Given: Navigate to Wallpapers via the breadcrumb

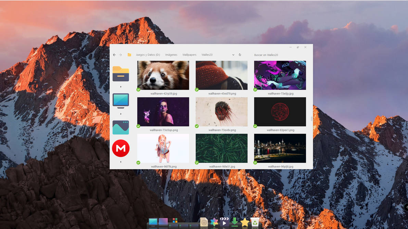Looking at the screenshot, I should click(x=189, y=55).
